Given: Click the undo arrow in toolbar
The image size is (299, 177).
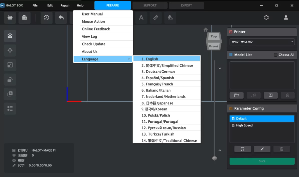Looking at the screenshot, I should click(x=61, y=18).
